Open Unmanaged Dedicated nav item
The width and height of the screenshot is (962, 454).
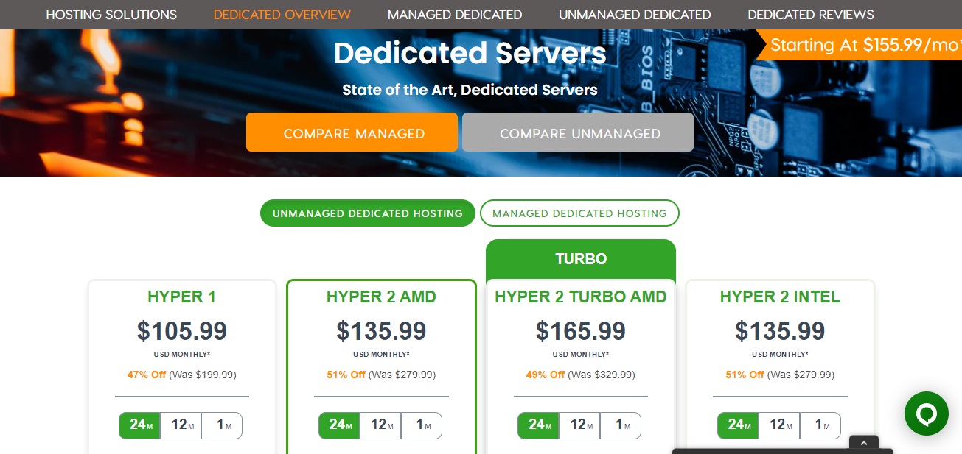[x=635, y=15]
